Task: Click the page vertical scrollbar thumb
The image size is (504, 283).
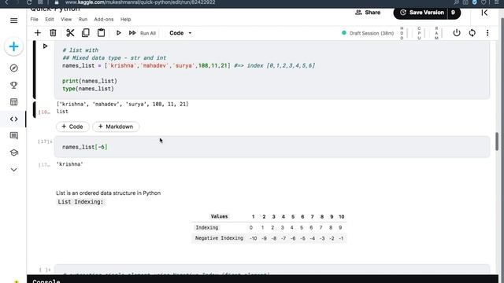Action: tap(497, 141)
